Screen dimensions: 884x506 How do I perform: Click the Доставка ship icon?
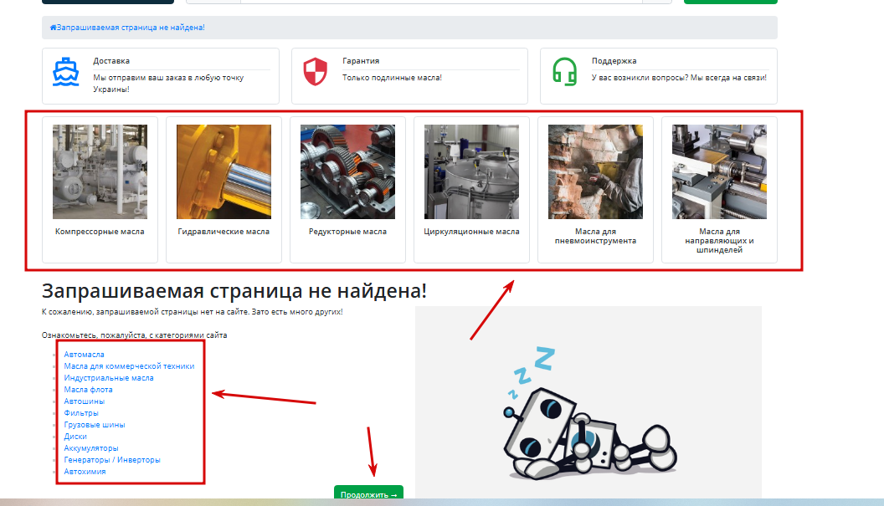tap(66, 72)
